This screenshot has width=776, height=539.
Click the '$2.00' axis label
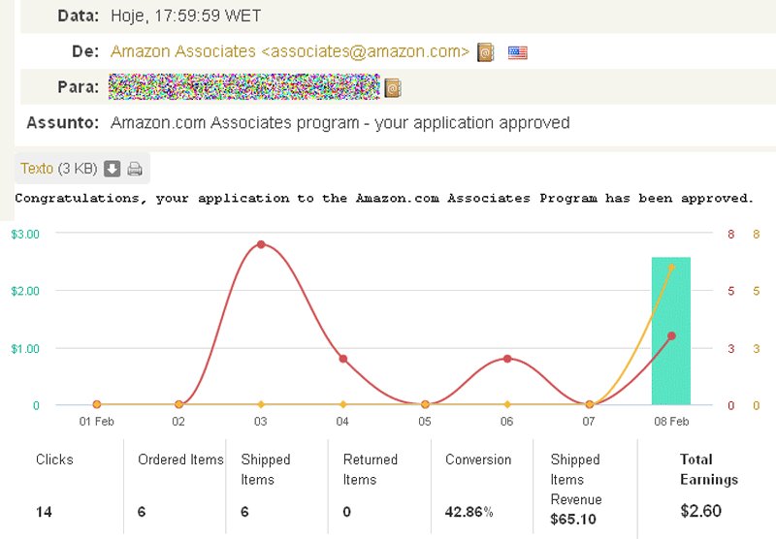[25, 291]
